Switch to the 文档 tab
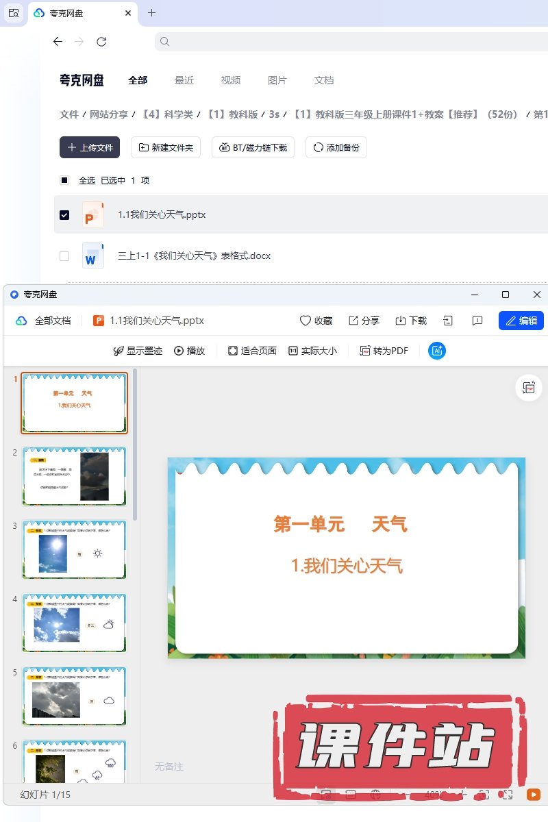The height and width of the screenshot is (822, 548). [x=324, y=80]
